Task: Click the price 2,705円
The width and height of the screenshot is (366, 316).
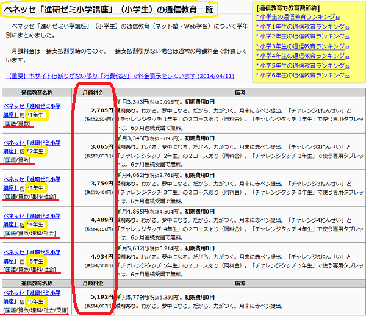Action: click(x=102, y=110)
